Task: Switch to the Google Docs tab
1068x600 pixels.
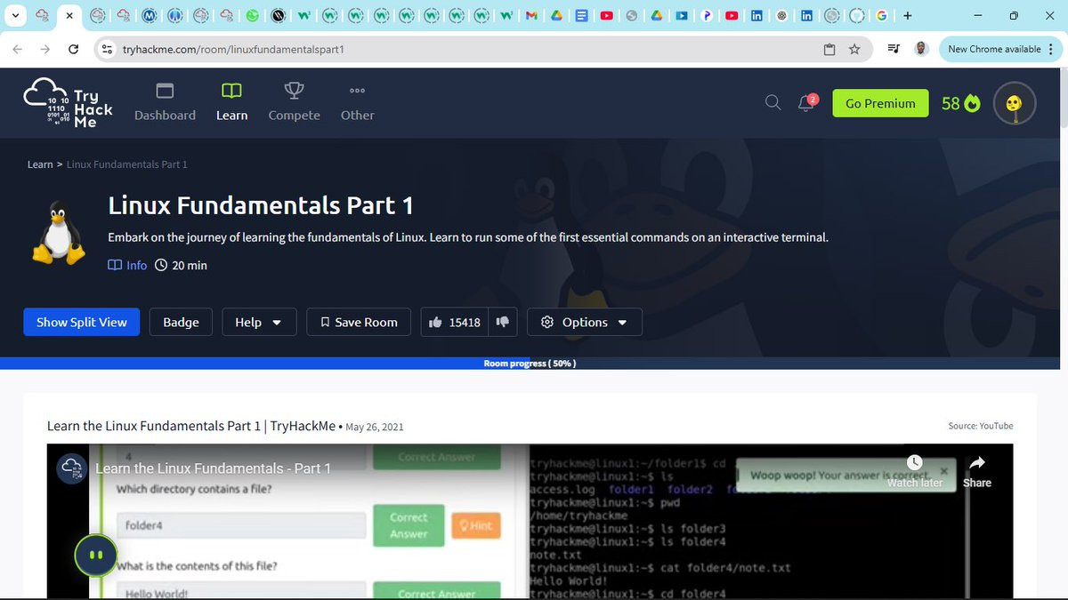Action: coord(581,15)
